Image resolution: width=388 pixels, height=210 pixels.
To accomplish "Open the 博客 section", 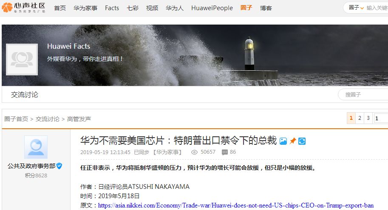I will coord(266,8).
